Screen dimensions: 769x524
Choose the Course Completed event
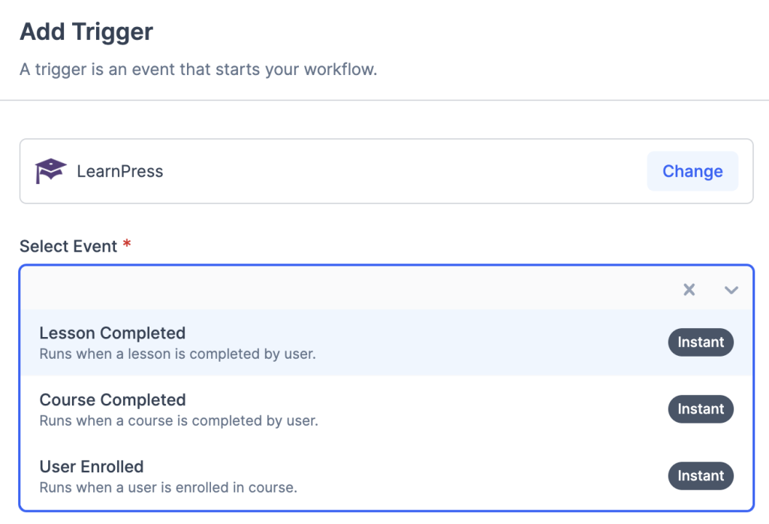pyautogui.click(x=113, y=400)
